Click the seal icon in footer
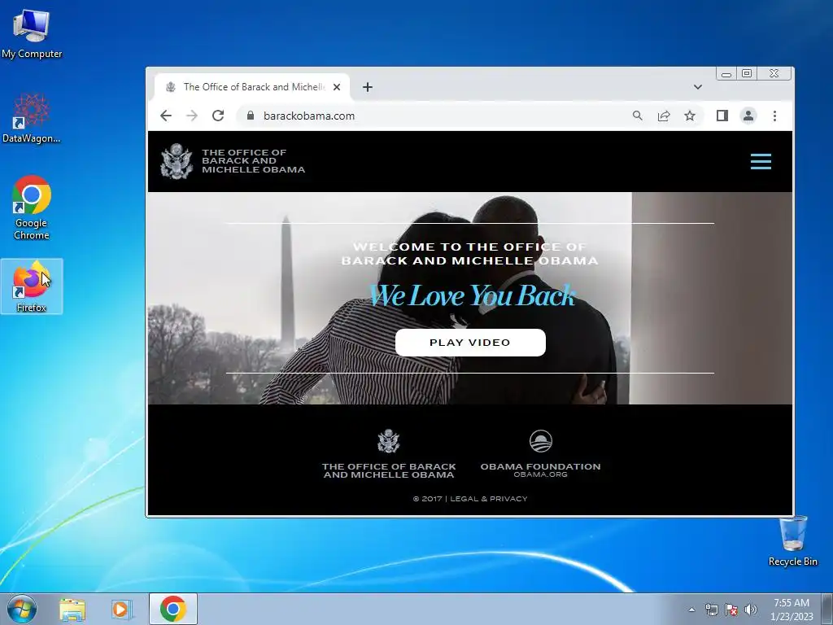The width and height of the screenshot is (833, 625). [388, 441]
